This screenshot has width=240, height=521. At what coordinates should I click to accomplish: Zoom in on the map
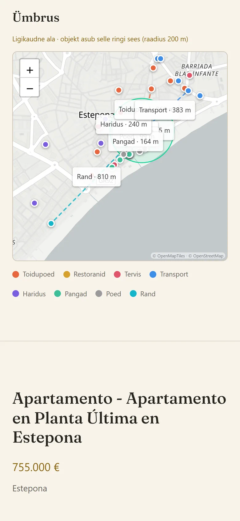coord(30,70)
